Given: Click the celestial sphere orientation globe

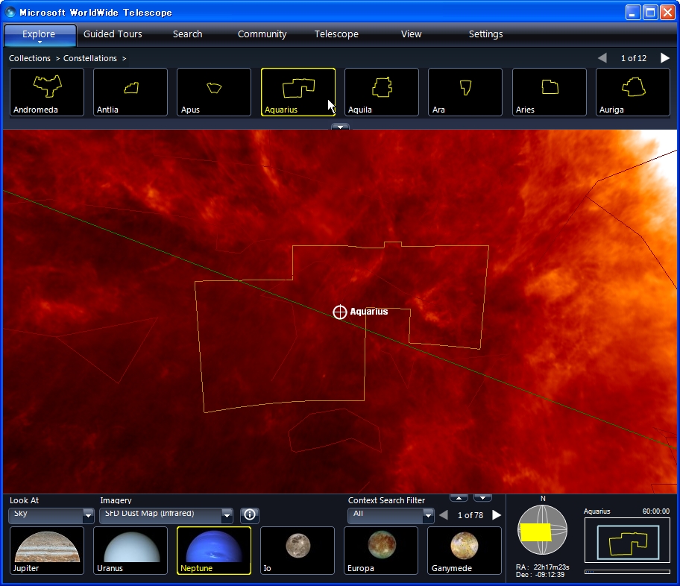Looking at the screenshot, I should [x=543, y=529].
